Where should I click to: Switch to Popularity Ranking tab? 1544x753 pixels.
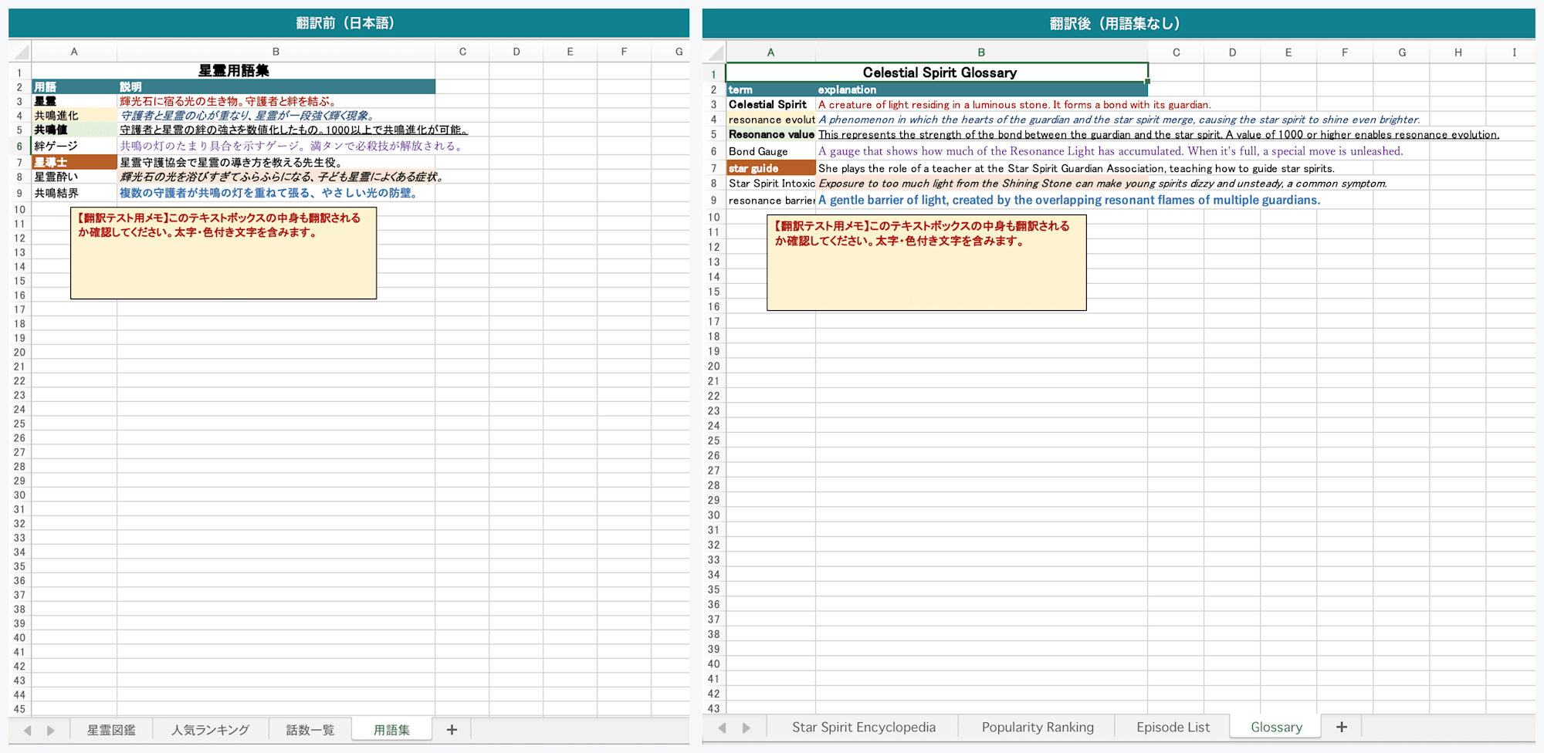point(1038,727)
